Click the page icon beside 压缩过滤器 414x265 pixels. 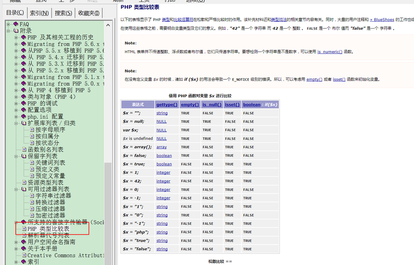click(x=32, y=209)
